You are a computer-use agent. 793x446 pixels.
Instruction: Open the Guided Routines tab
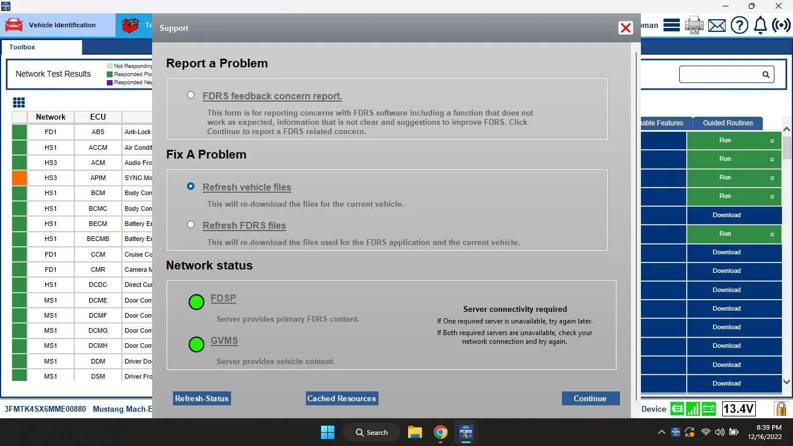[x=728, y=123]
